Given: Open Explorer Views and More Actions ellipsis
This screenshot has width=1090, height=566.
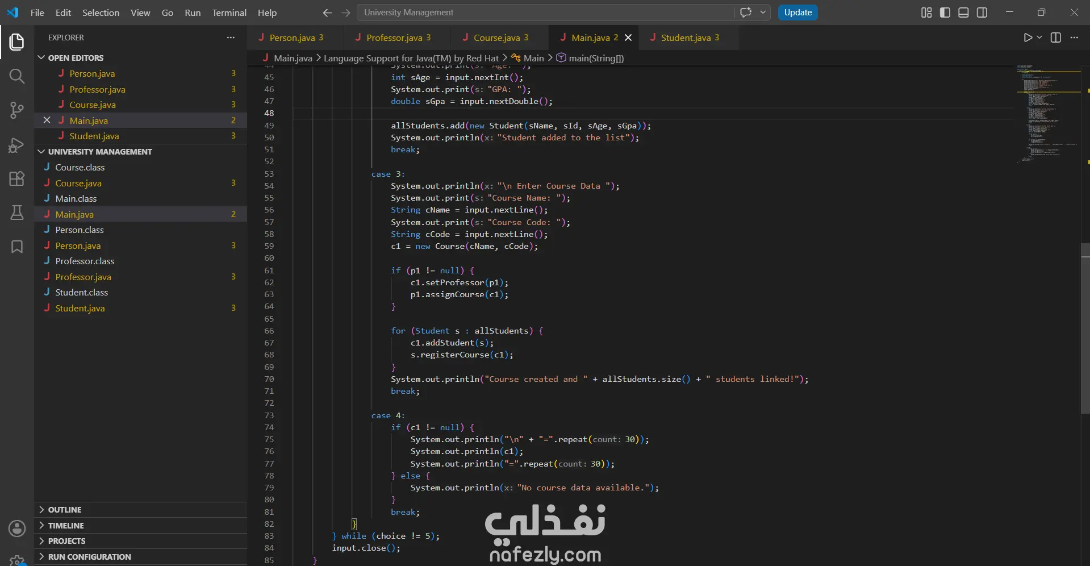Looking at the screenshot, I should (x=231, y=38).
